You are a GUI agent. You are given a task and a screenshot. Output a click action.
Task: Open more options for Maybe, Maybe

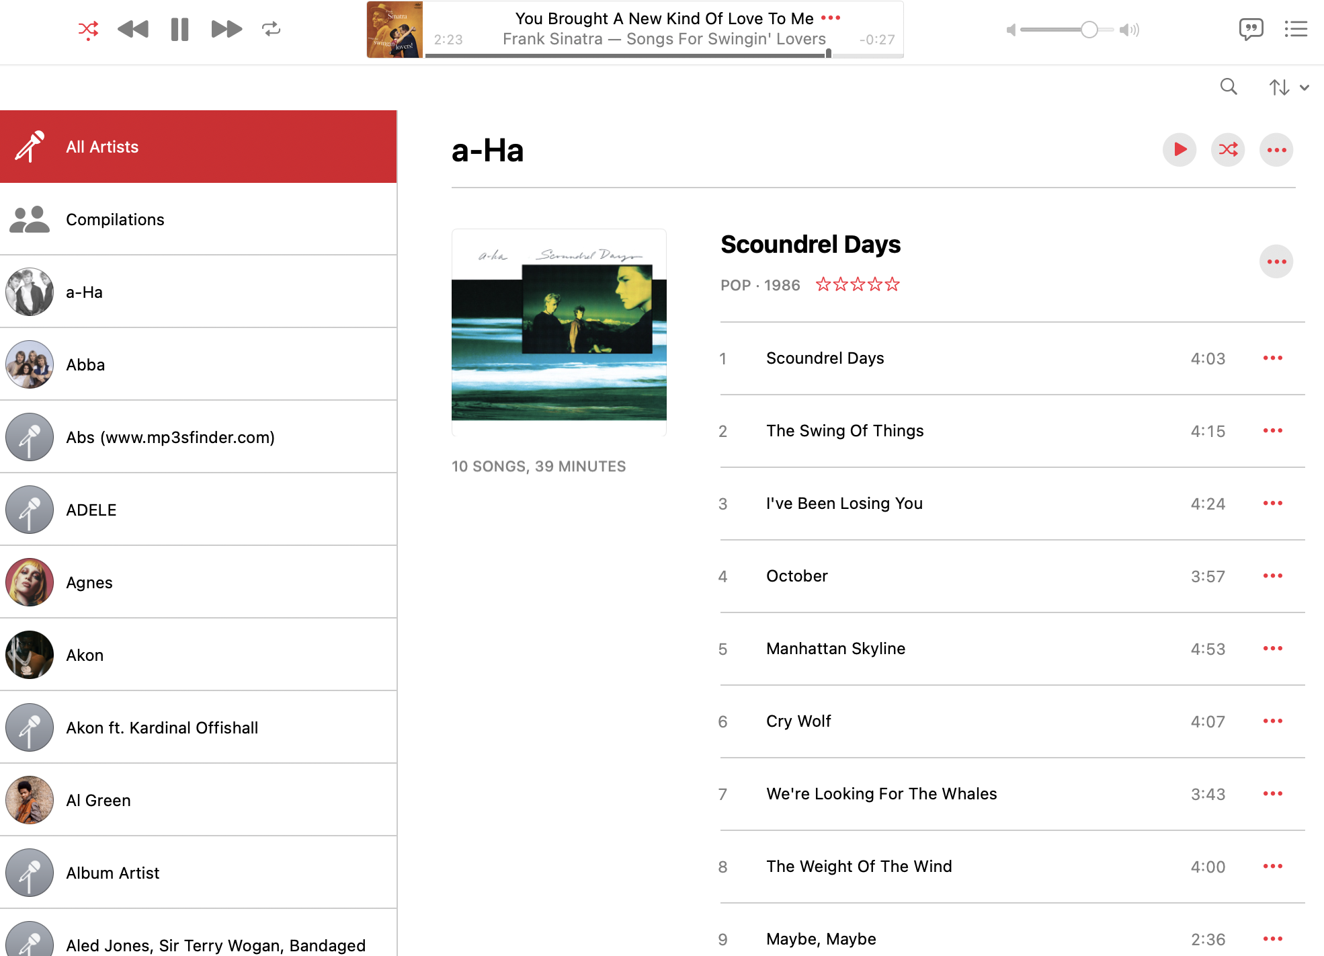pos(1273,939)
